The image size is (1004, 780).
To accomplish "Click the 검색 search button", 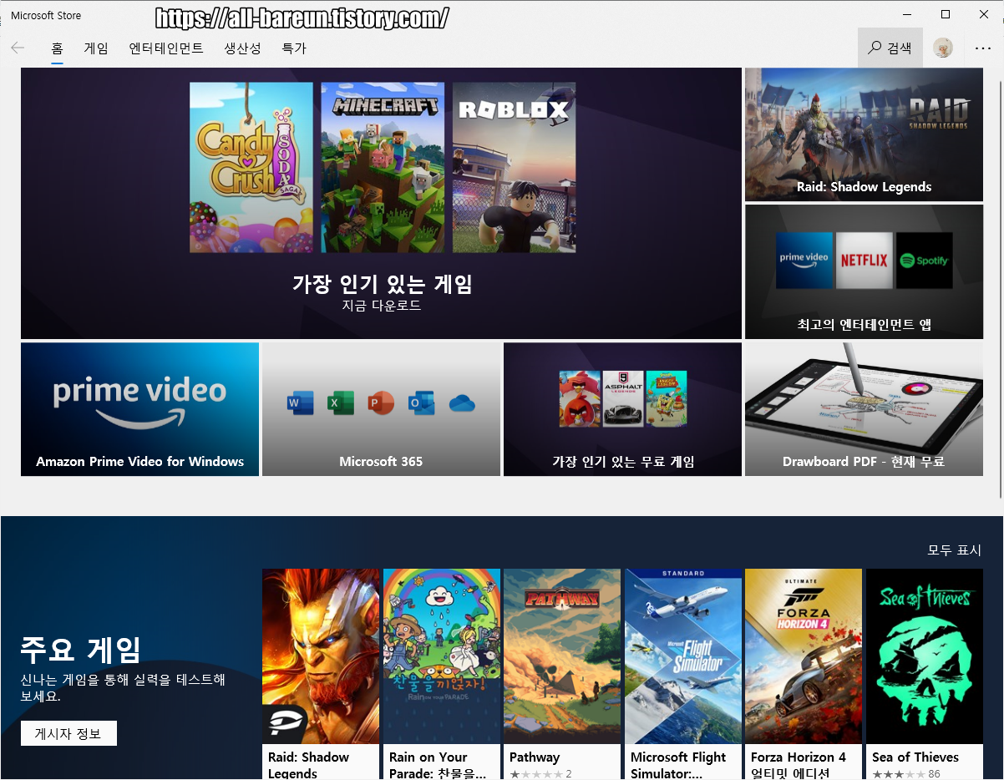I will [x=890, y=48].
